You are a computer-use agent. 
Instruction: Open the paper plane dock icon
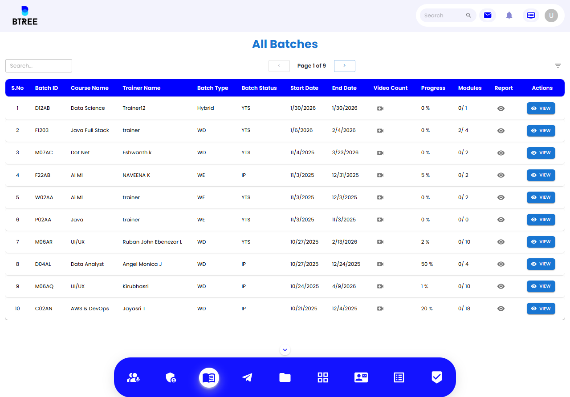[x=247, y=377]
